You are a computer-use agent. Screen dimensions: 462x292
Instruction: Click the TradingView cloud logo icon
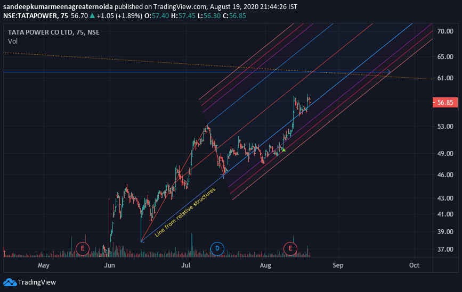tap(10, 282)
